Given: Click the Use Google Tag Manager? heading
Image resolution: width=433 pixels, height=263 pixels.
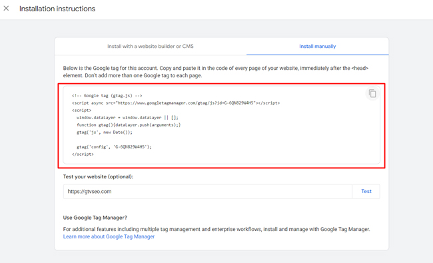Looking at the screenshot, I should (95, 218).
